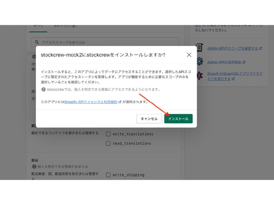Click external-link icon after Admin APIの使用開始
This screenshot has height=205, width=274.
tap(244, 62)
